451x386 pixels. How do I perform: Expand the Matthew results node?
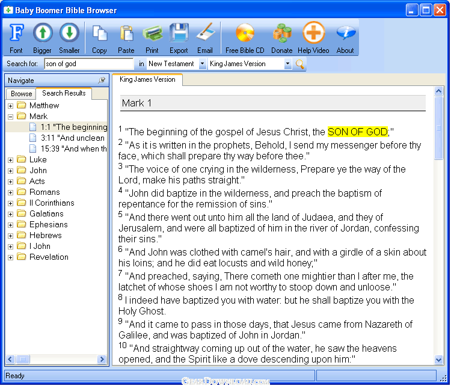[x=10, y=106]
